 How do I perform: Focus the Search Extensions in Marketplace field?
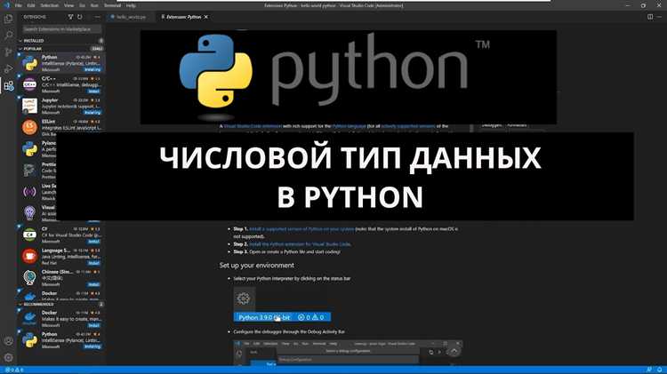point(62,29)
